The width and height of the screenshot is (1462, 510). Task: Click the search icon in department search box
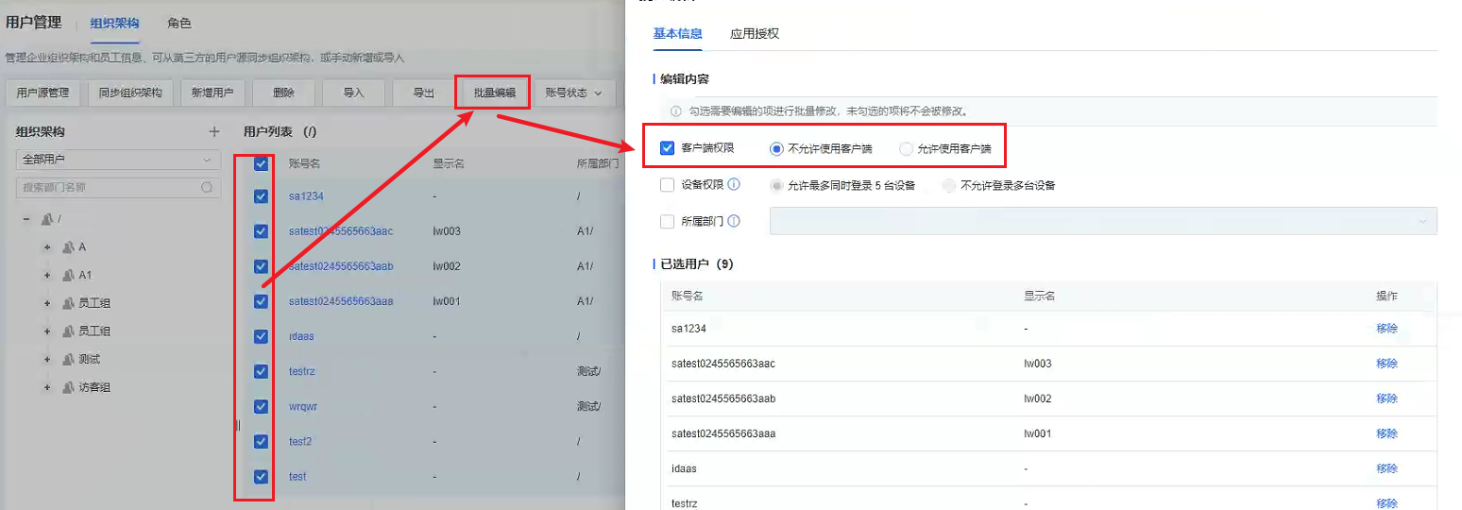coord(207,188)
